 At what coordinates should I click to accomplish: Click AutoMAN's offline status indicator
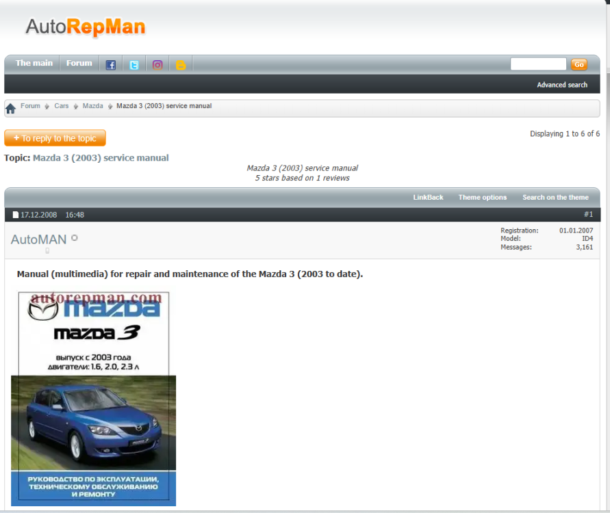75,238
